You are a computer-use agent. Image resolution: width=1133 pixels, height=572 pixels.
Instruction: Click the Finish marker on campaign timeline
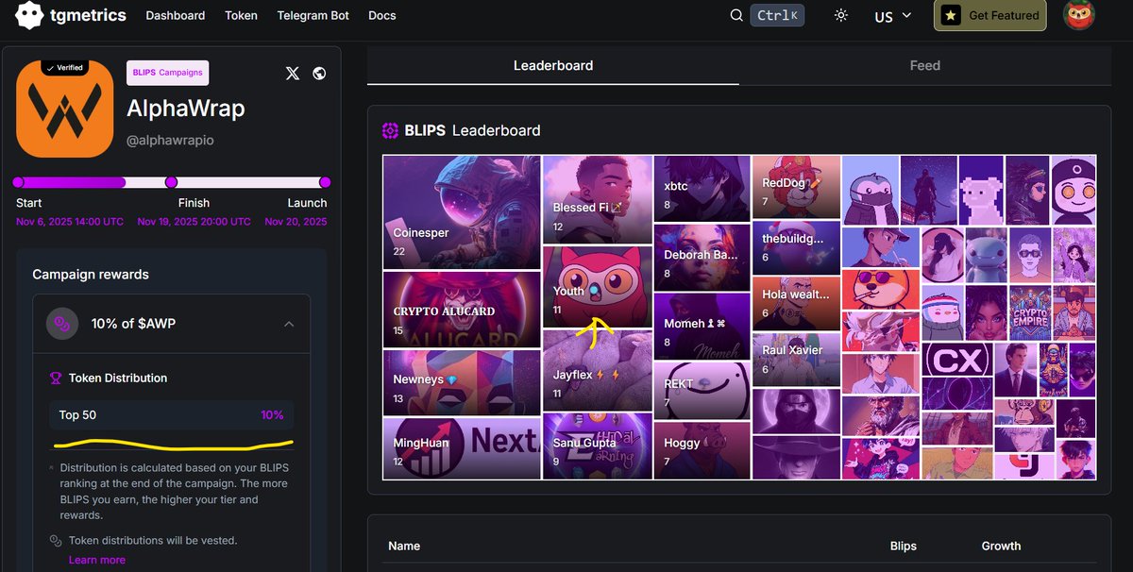click(x=171, y=182)
